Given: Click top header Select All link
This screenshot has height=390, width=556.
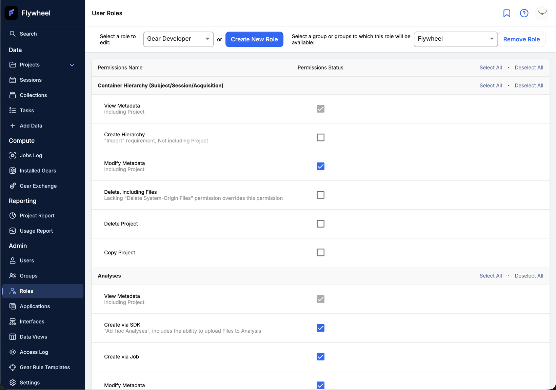Looking at the screenshot, I should point(491,67).
